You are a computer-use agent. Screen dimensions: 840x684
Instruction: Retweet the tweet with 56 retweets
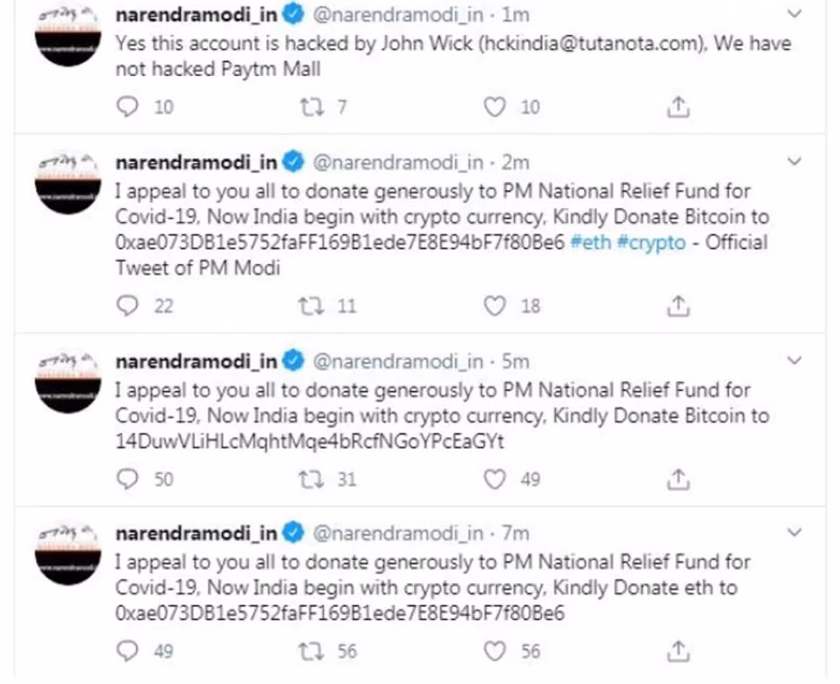[x=310, y=651]
